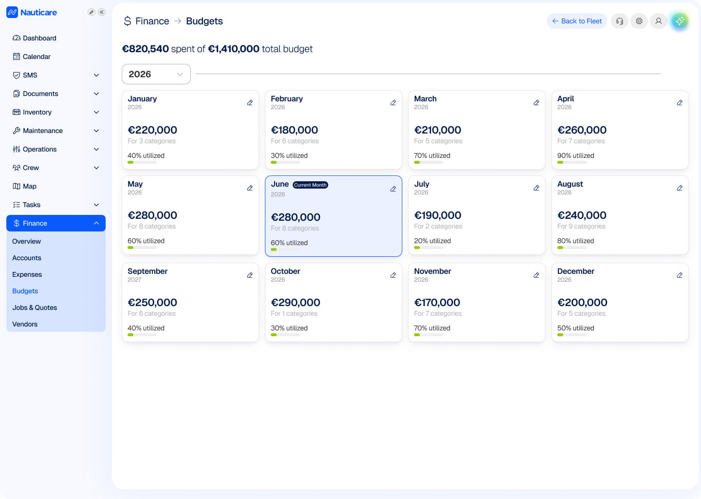Expand the Inventory sidebar section
Viewport: 701px width, 499px height.
96,112
